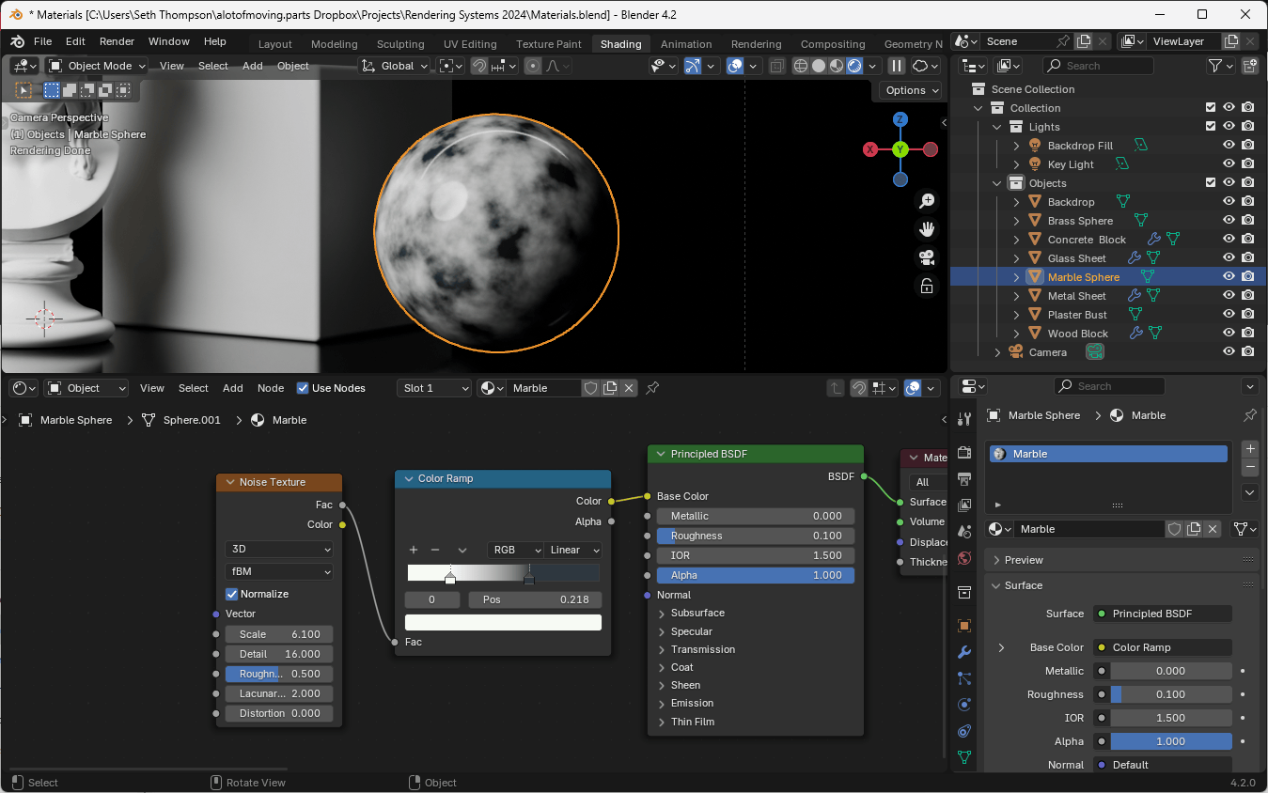Switch to the Texture Paint workspace tab
1268x793 pixels.
coord(549,44)
